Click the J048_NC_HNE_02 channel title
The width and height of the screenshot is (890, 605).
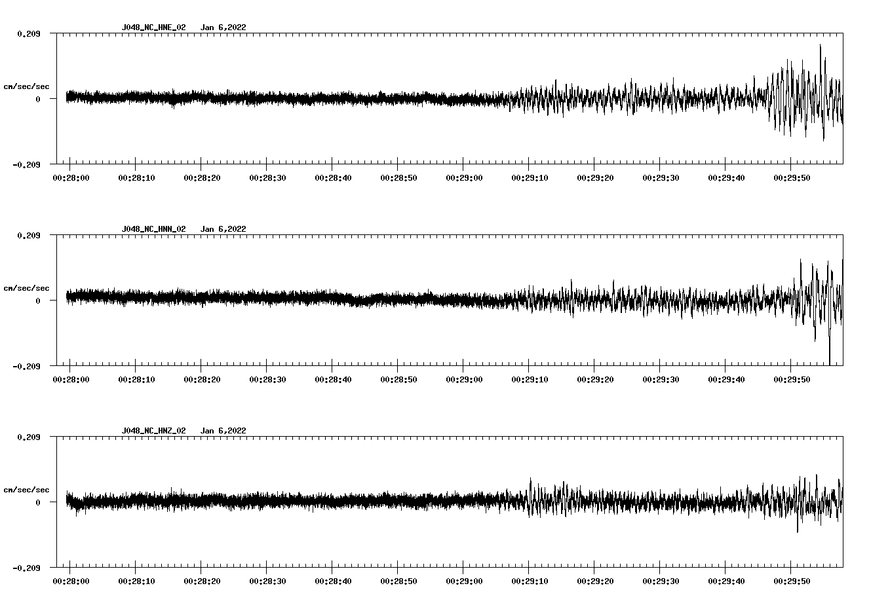pyautogui.click(x=153, y=27)
